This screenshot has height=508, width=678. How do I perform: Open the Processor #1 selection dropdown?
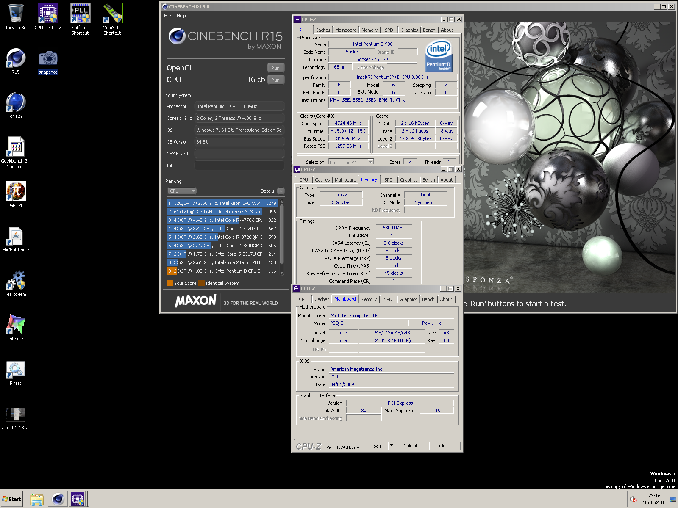pos(351,162)
